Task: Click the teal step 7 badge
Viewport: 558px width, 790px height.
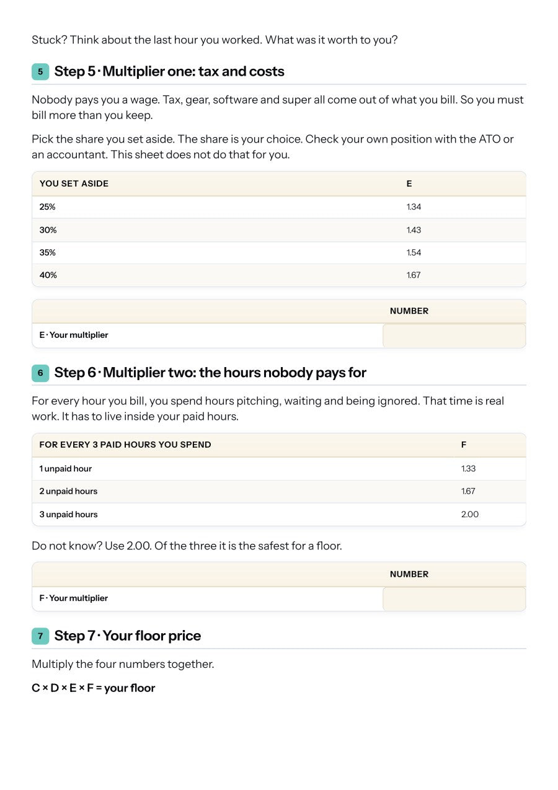Action: coord(40,636)
